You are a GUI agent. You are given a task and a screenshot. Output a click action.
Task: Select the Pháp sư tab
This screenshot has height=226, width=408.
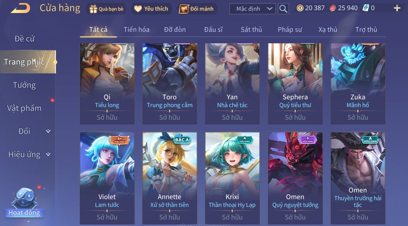pos(290,30)
